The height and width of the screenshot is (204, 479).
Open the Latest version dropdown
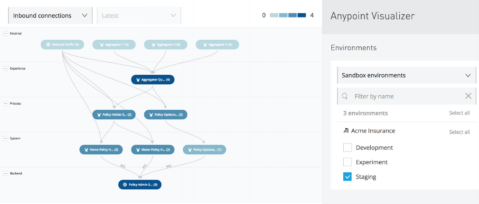139,16
